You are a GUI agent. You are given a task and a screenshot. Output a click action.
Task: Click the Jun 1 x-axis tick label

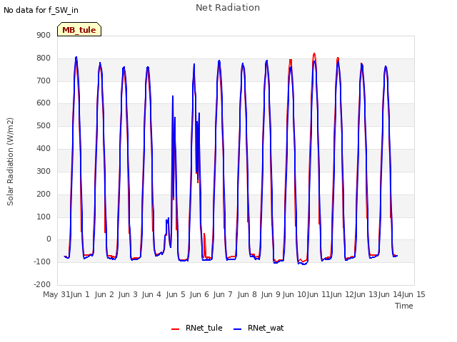[80, 294]
